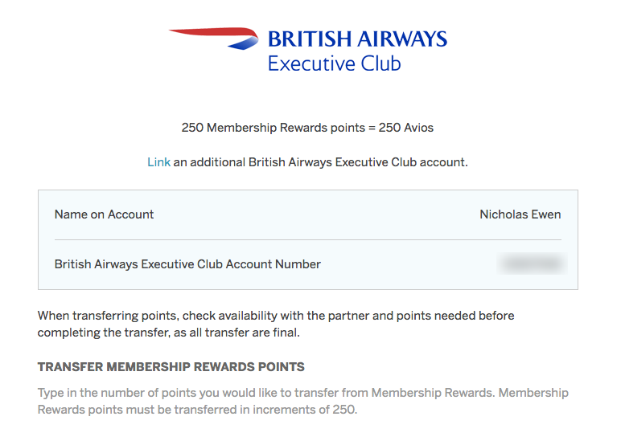Select the Nicholas Ewen account name

click(x=520, y=214)
